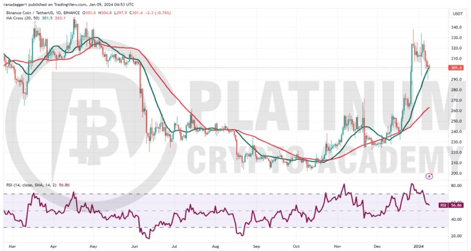The width and height of the screenshot is (471, 251).
Task: Click the 310.0 price axis label
Action: coord(456,58)
